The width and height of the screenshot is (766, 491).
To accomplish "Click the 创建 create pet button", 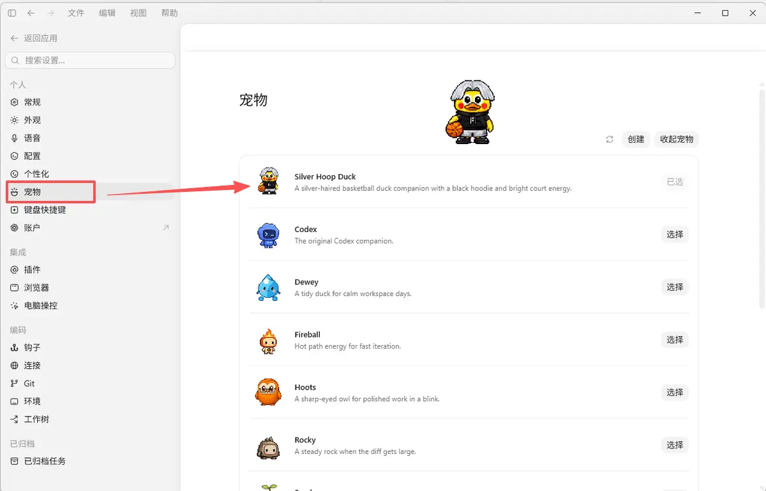I will (x=636, y=139).
